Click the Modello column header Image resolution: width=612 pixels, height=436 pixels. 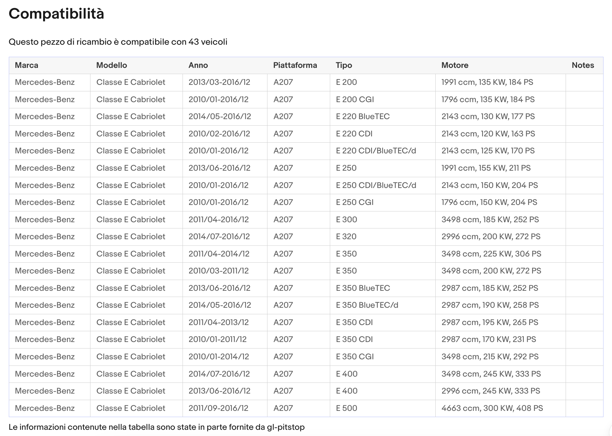(x=111, y=65)
